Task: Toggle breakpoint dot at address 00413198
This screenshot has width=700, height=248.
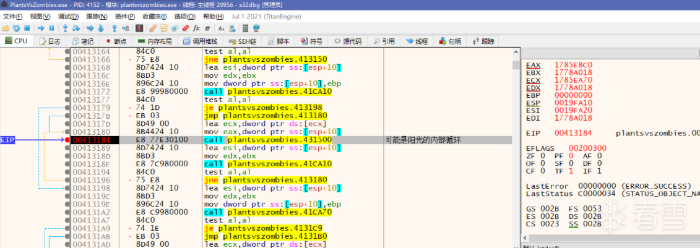Action: tap(67, 189)
